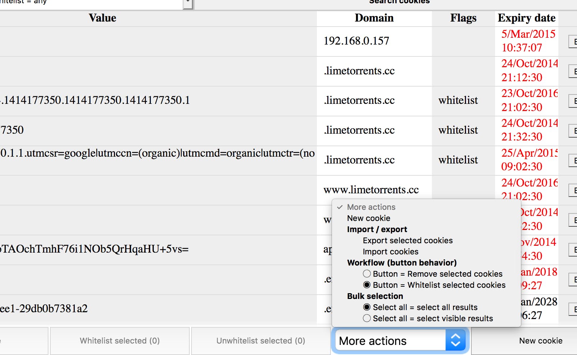The width and height of the screenshot is (577, 355).
Task: Sort by the "Flags" column header
Action: click(463, 18)
